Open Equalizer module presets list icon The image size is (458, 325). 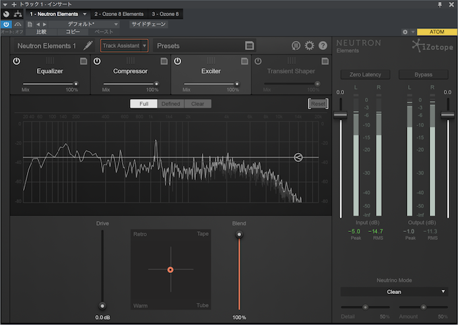(x=84, y=61)
